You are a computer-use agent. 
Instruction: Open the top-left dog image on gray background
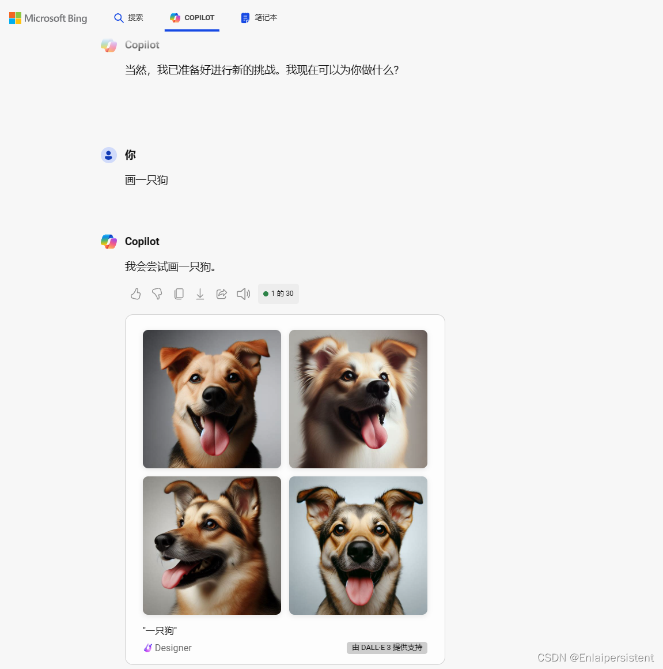pos(212,399)
